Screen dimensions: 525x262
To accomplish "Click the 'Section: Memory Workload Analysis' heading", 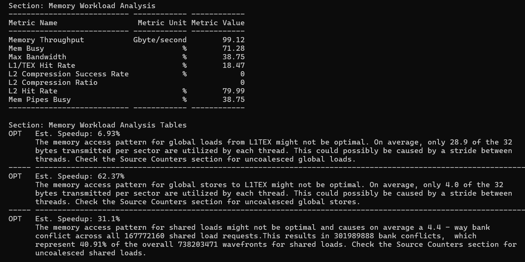I will click(x=82, y=6).
